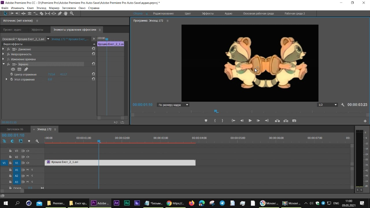Image resolution: width=370 pixels, height=208 pixels.
Task: Open По размеру кадра zoom dropdown
Action: point(173,105)
